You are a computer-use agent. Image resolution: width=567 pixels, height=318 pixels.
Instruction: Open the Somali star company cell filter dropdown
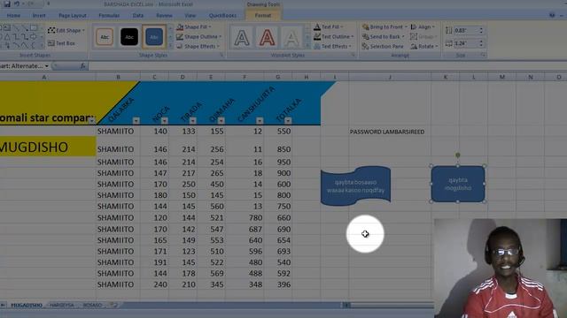point(92,121)
